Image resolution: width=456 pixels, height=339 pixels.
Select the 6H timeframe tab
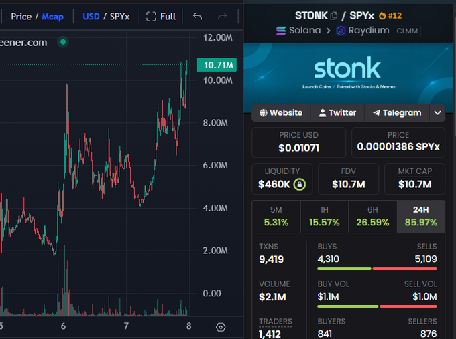(373, 217)
